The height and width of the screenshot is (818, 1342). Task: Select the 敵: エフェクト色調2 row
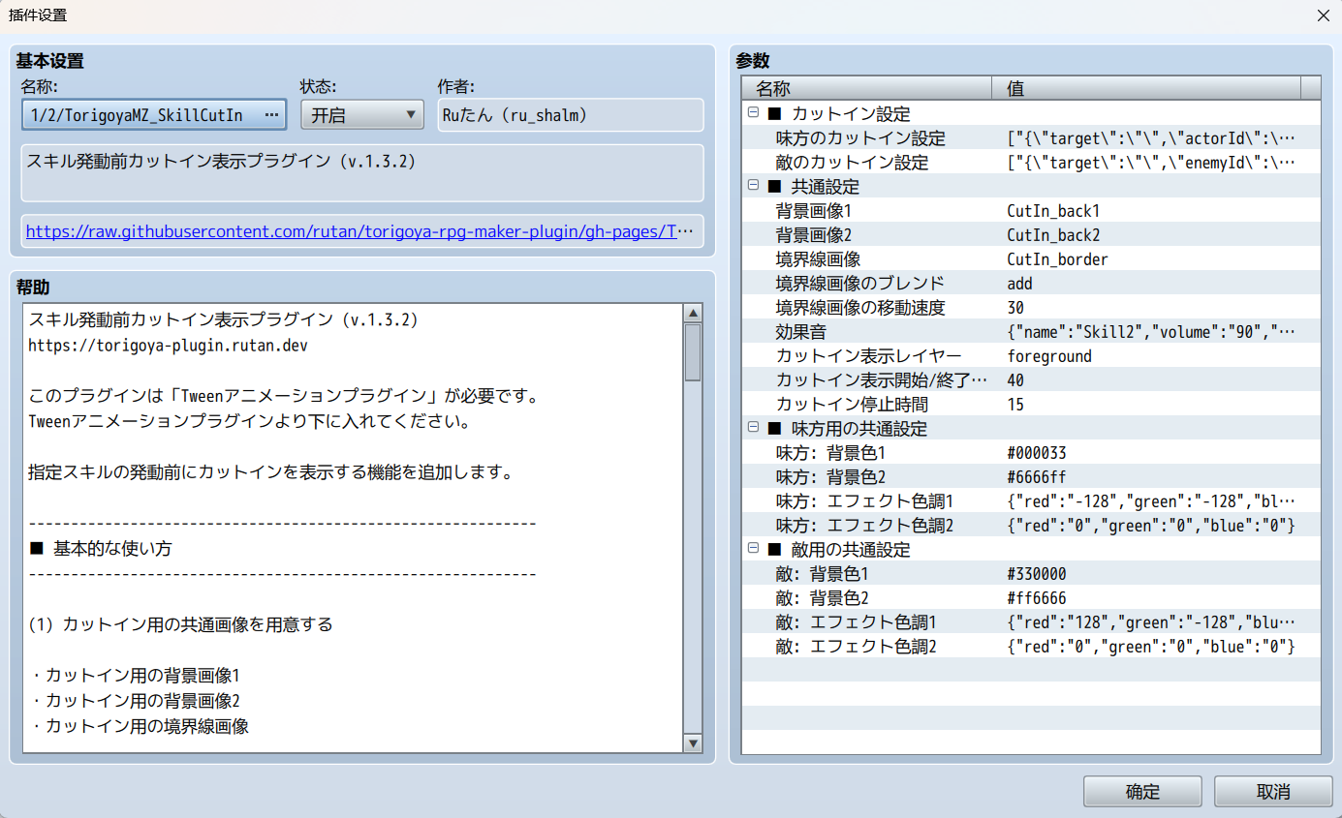click(x=1031, y=646)
